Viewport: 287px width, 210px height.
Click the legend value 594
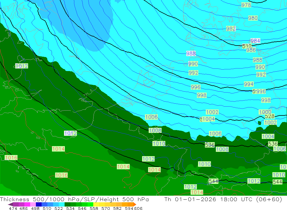coord(129,208)
